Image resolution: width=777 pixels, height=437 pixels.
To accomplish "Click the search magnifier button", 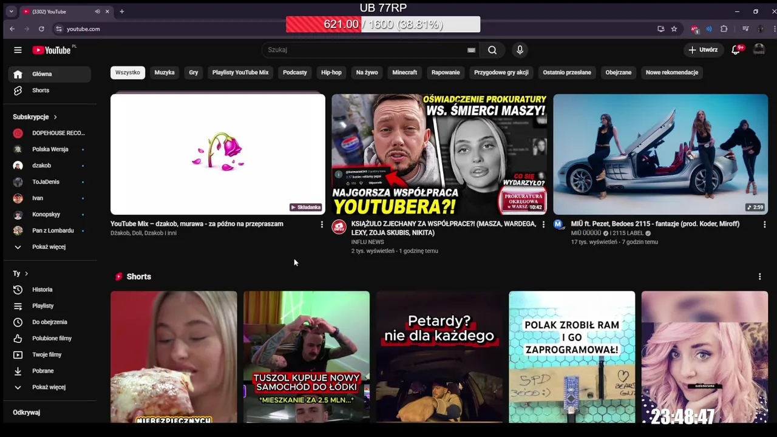I will (492, 50).
